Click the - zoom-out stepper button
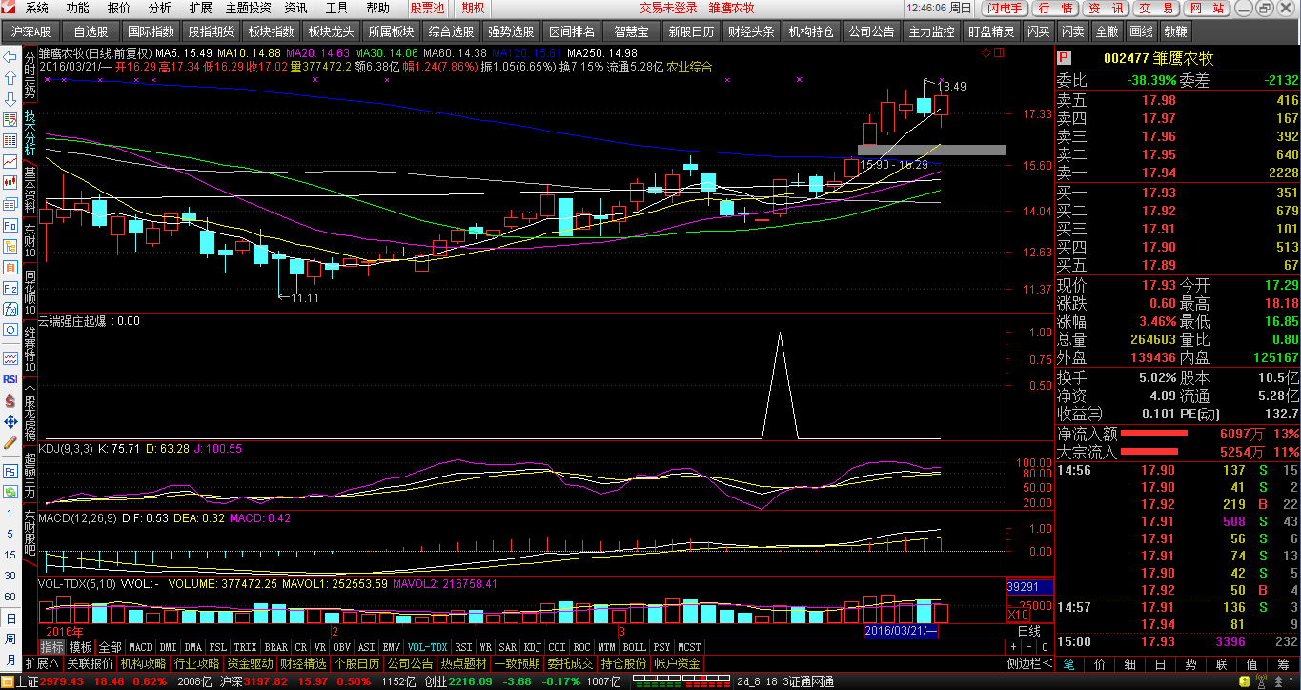The height and width of the screenshot is (690, 1301). click(1028, 647)
